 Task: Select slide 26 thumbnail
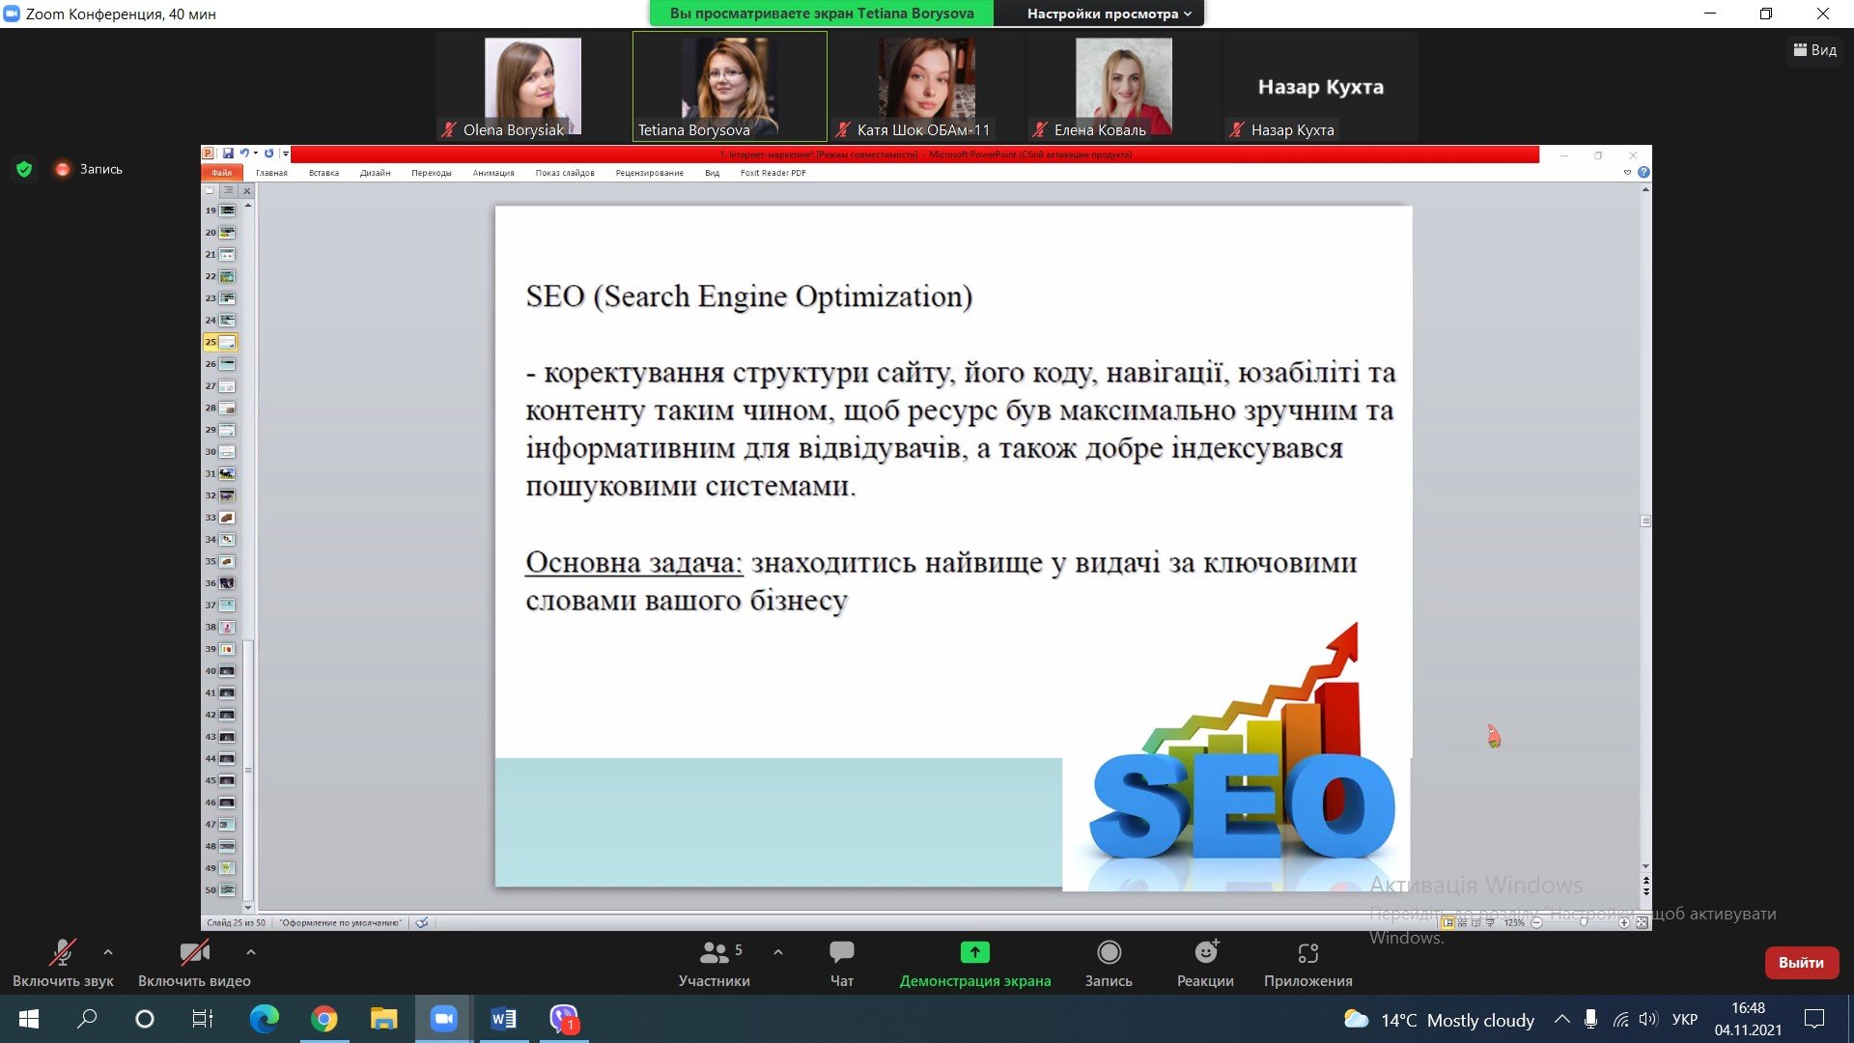click(227, 364)
